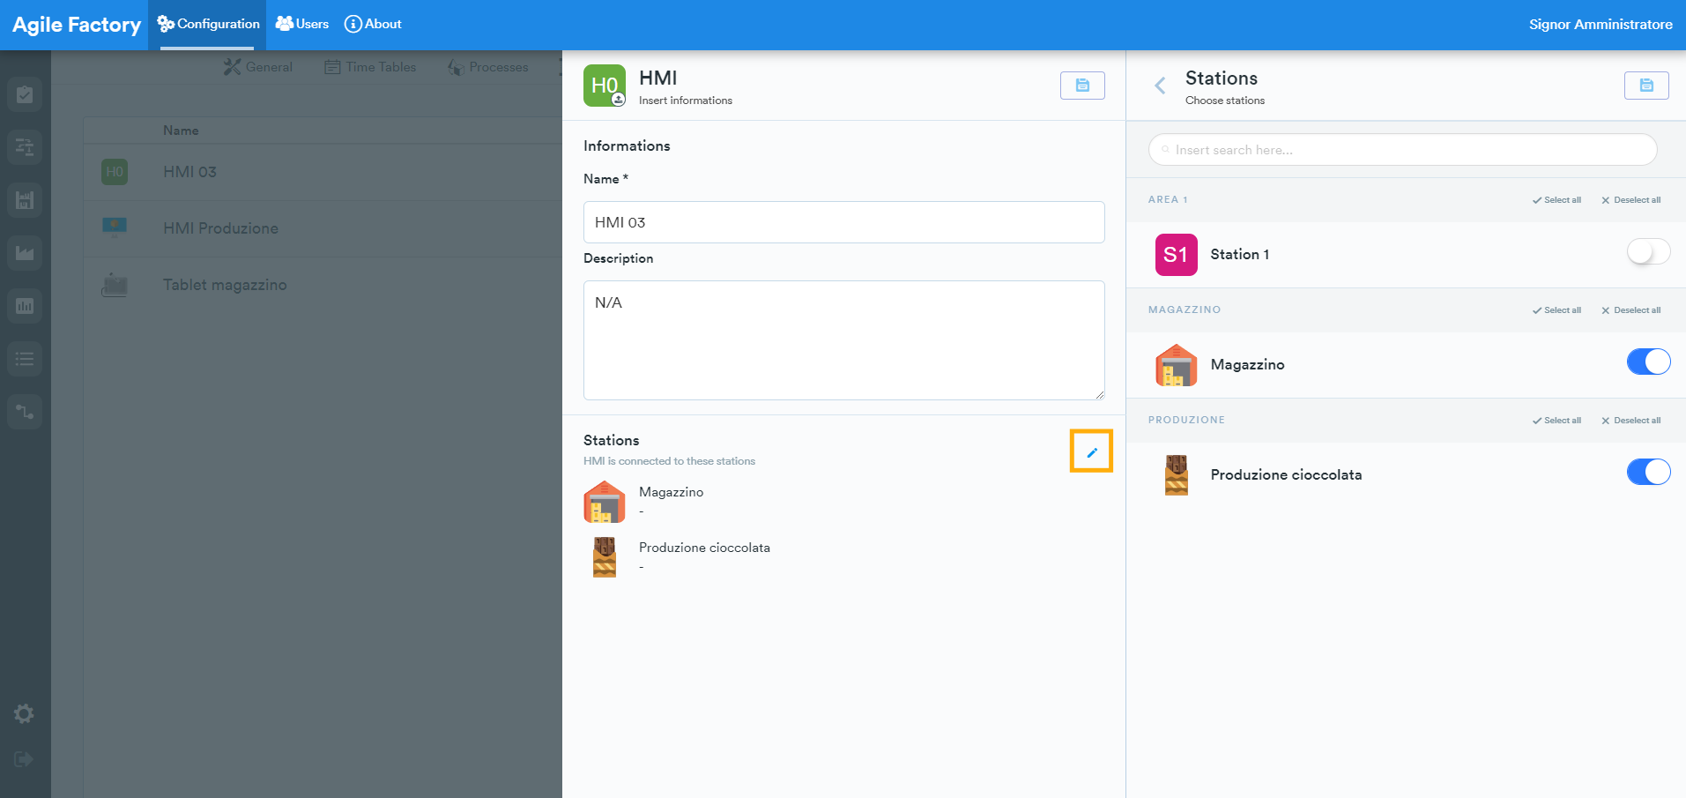Screen dimensions: 1686x798
Task: Open the bar chart sidebar icon
Action: click(x=25, y=306)
